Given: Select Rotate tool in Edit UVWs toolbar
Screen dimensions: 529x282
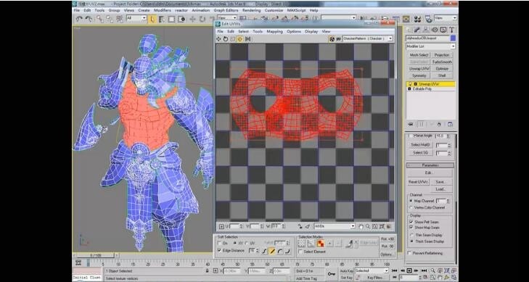Looking at the screenshot, I should point(226,39).
